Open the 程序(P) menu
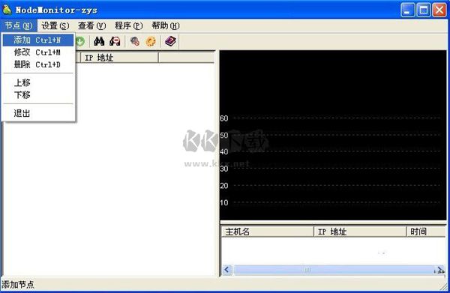Screen dimensions: 450x293 (128, 25)
